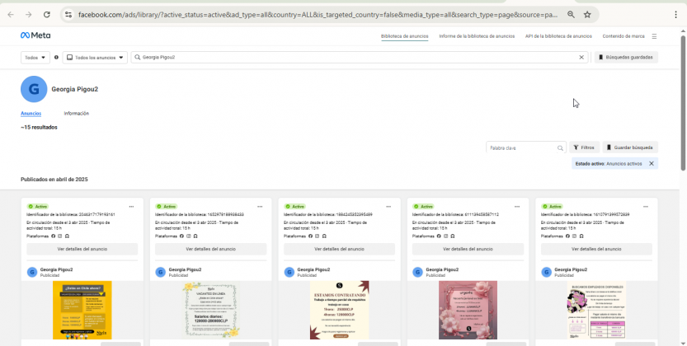The width and height of the screenshot is (687, 346).
Task: Open the pink flowers 'Urgente' ad image
Action: 468,310
